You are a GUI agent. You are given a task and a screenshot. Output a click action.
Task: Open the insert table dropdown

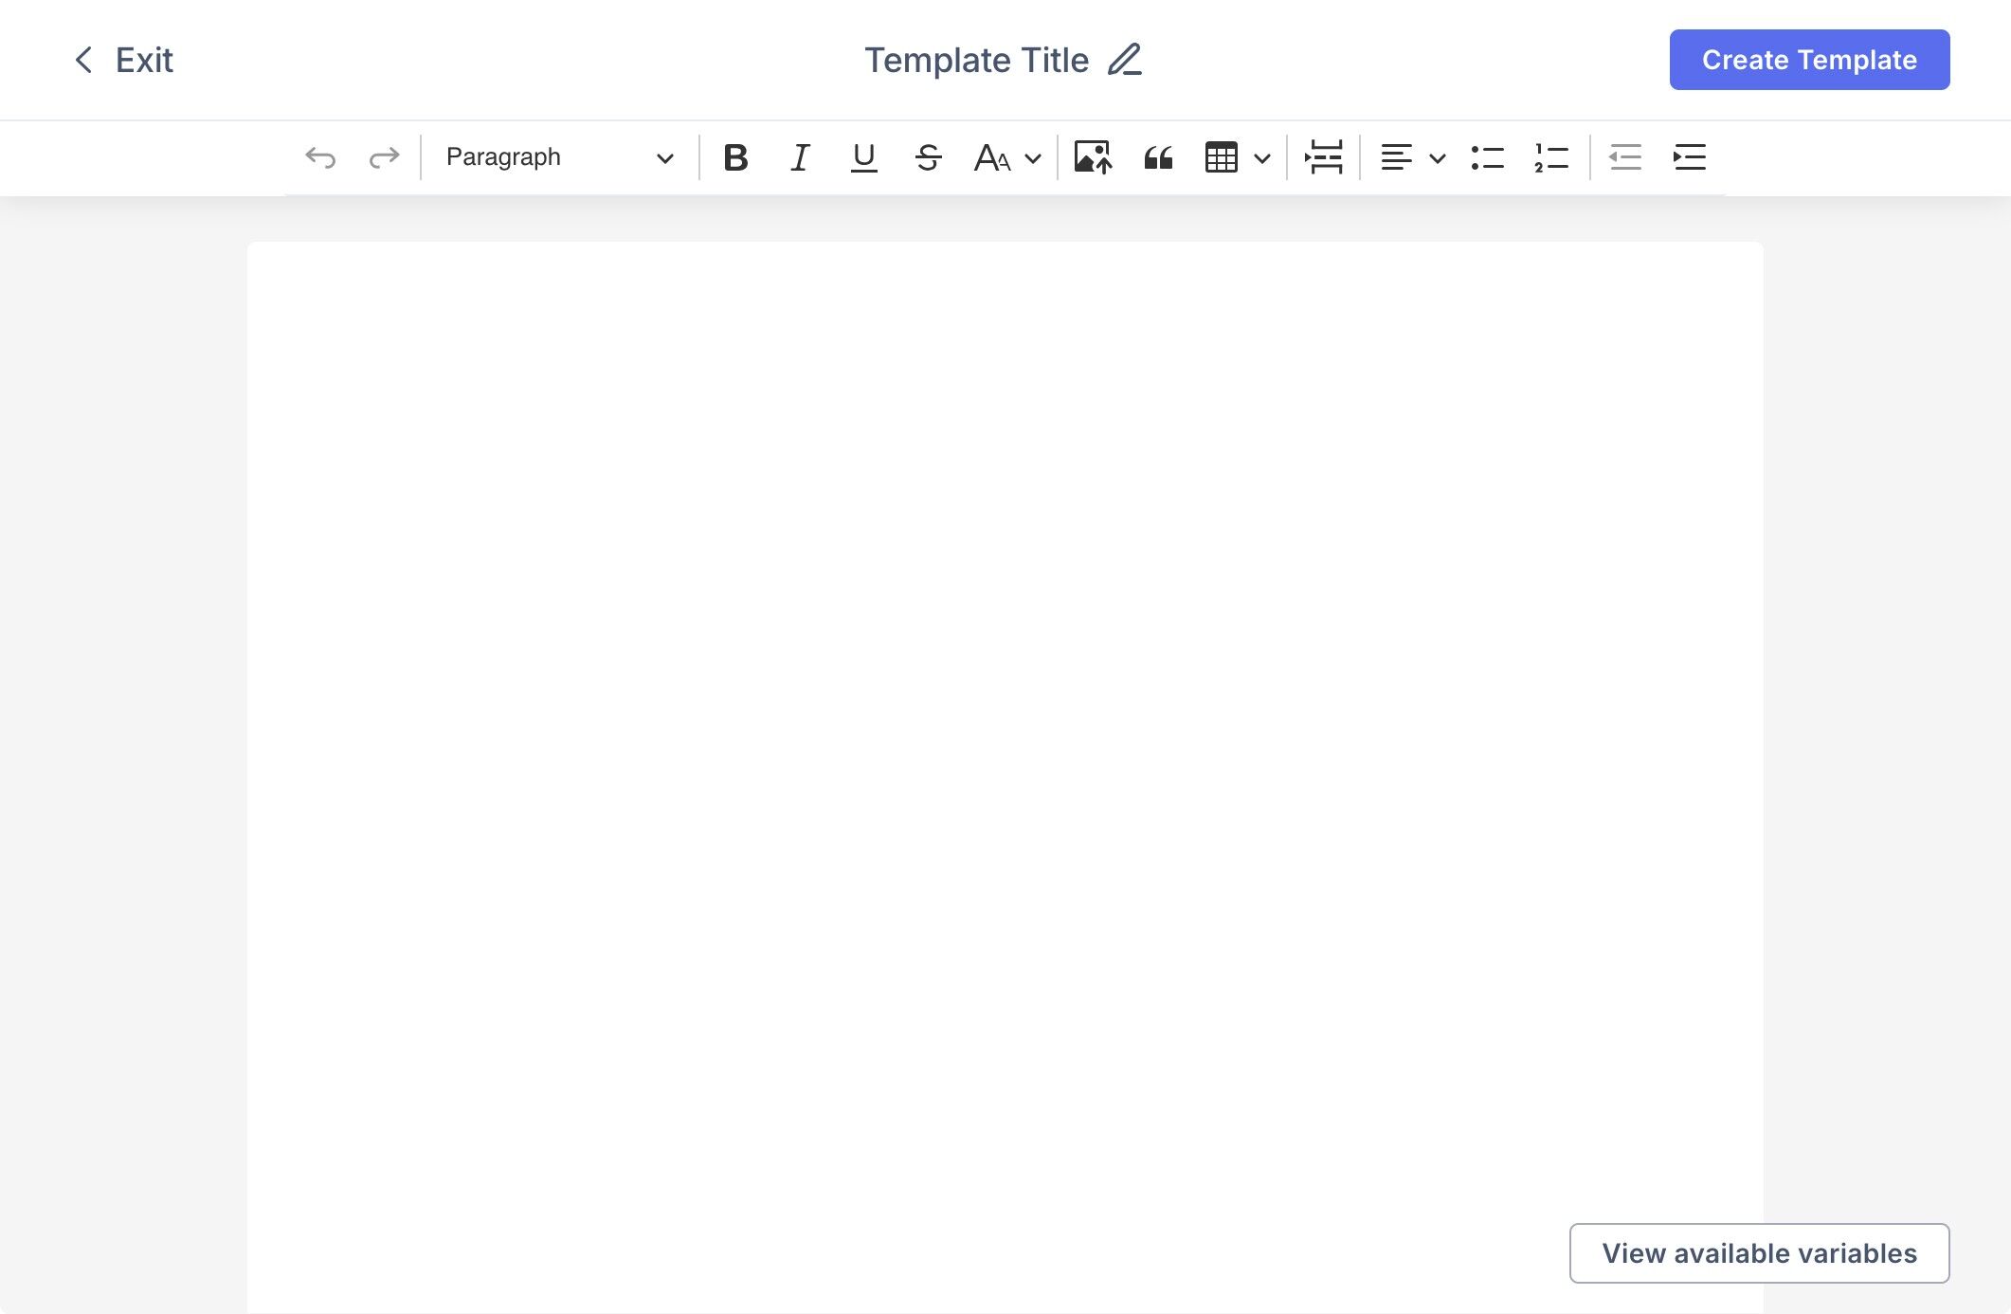click(x=1237, y=157)
